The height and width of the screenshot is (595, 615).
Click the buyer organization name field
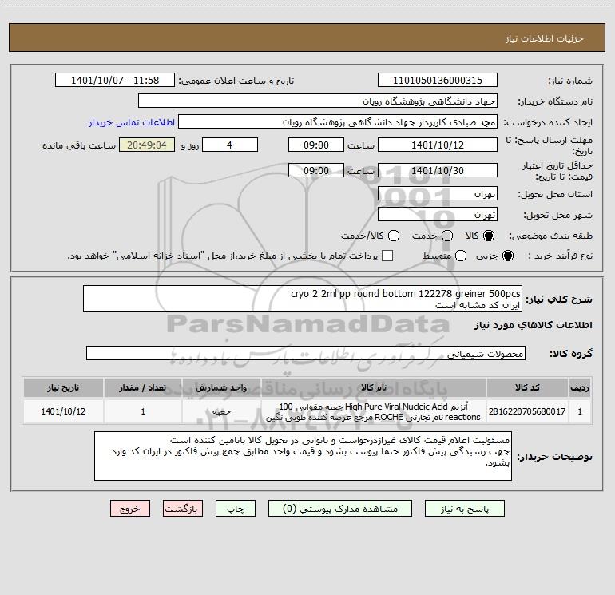pyautogui.click(x=318, y=101)
